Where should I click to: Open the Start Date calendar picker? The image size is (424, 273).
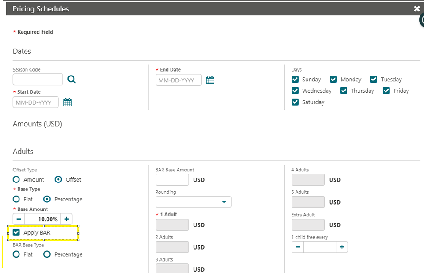(67, 102)
